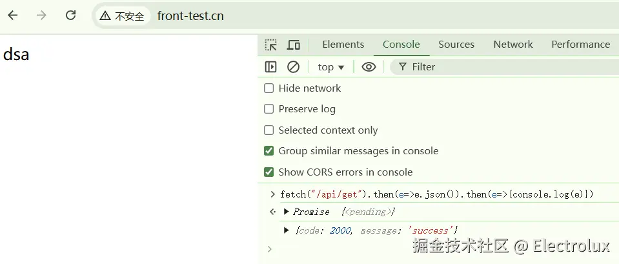
Task: Disable Show CORS errors in console
Action: [x=269, y=172]
